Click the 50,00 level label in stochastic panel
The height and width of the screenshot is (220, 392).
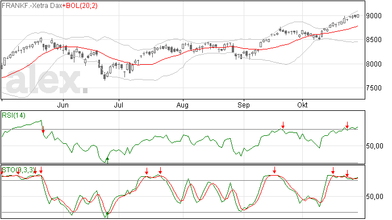(374, 197)
